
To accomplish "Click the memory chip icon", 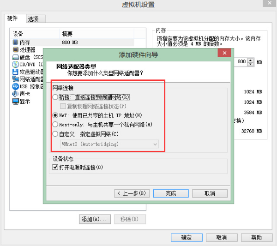I will 15,42.
